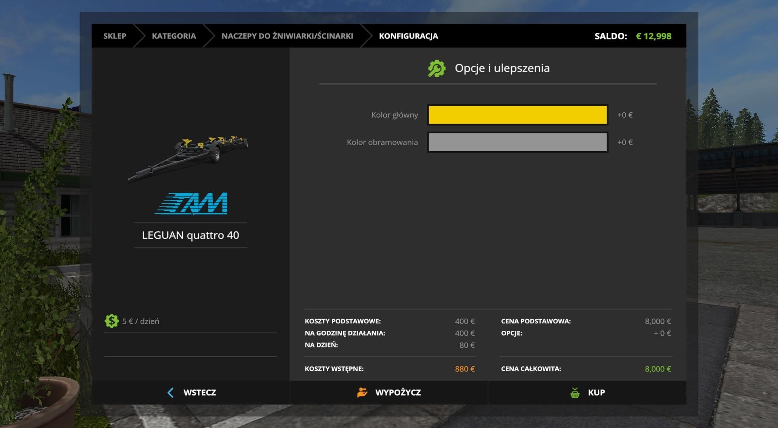Change the yellow Kolor główny swatch
The width and height of the screenshot is (778, 428).
517,115
